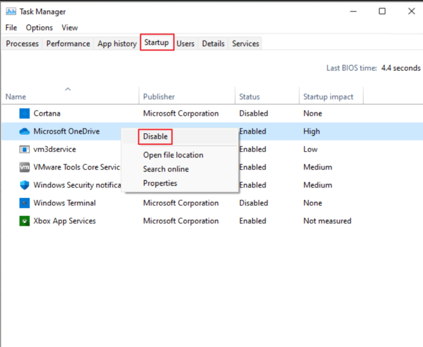Switch to the Services tab
This screenshot has width=423, height=347.
pos(245,44)
